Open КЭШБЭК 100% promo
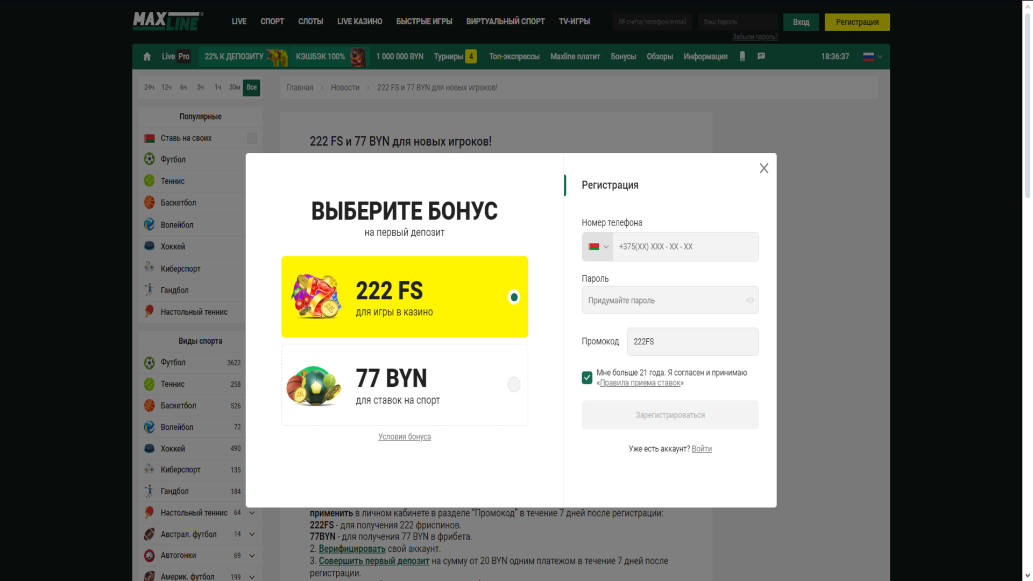 click(330, 56)
